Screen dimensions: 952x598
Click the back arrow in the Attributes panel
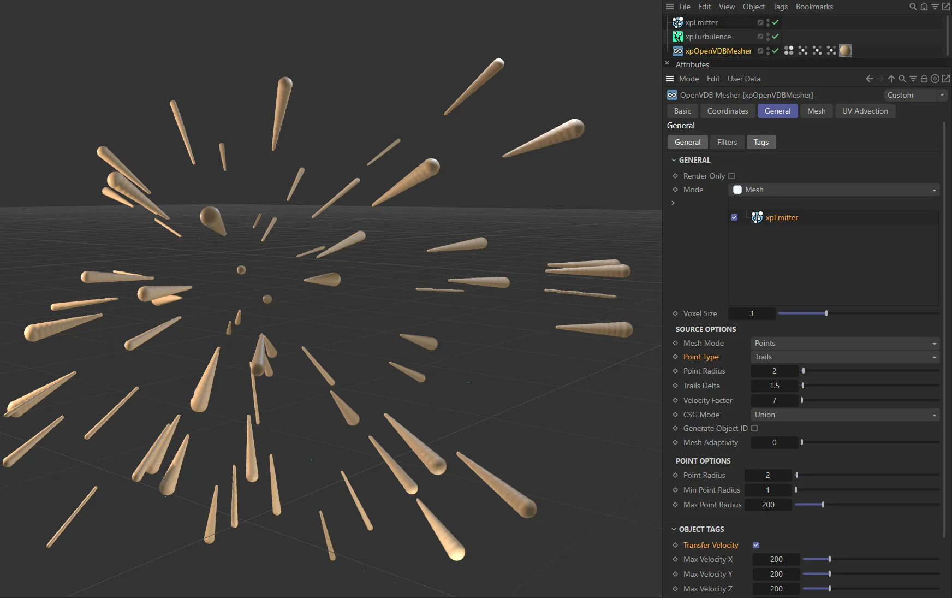pyautogui.click(x=869, y=79)
